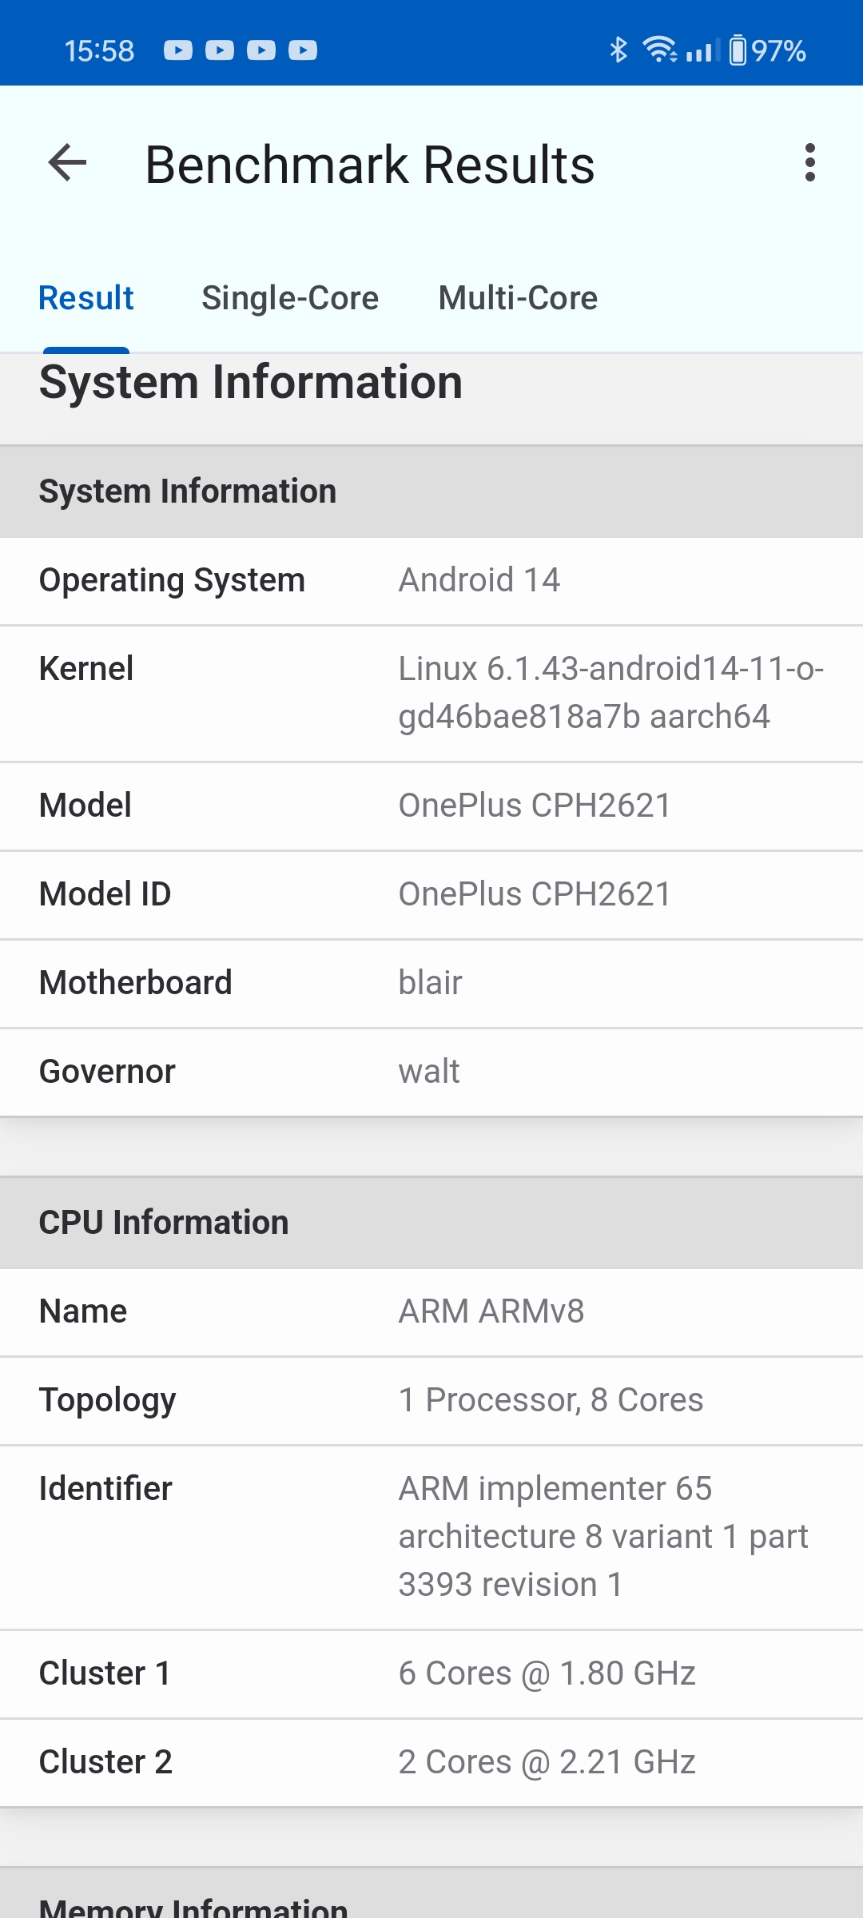The width and height of the screenshot is (863, 1918).
Task: Tap the CPU Topology row
Action: click(431, 1400)
